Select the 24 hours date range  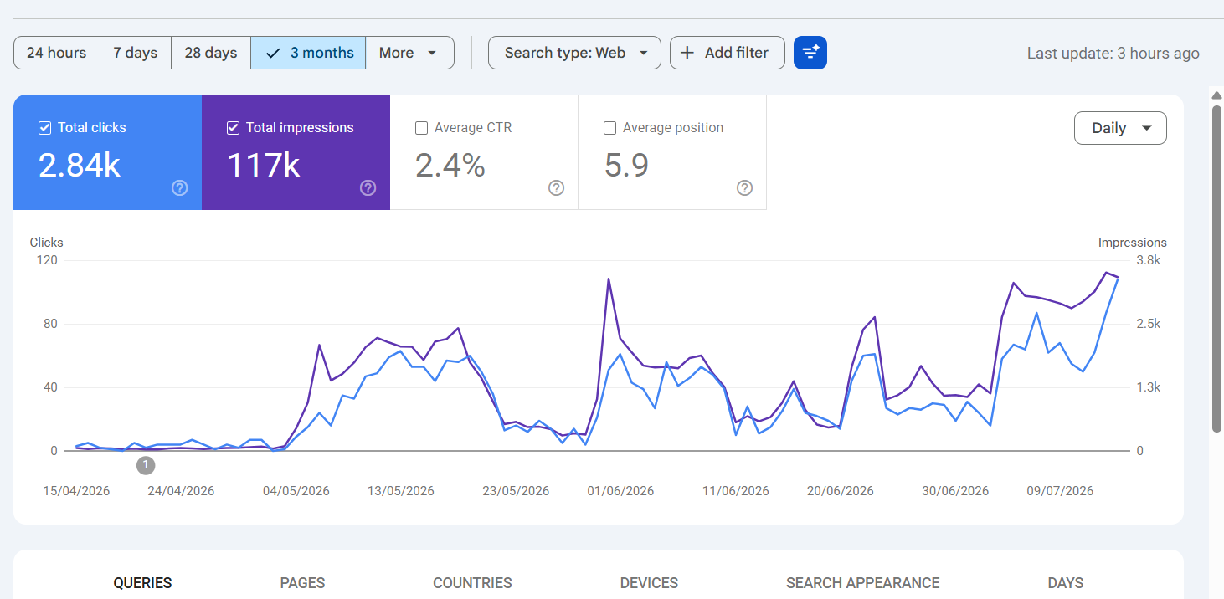click(x=57, y=53)
